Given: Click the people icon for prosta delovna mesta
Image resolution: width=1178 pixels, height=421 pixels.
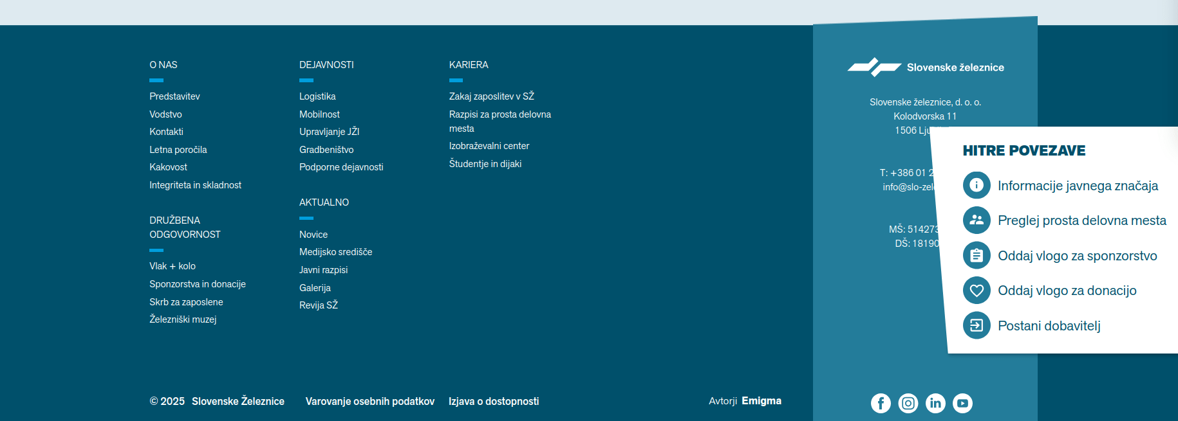Looking at the screenshot, I should [x=977, y=220].
